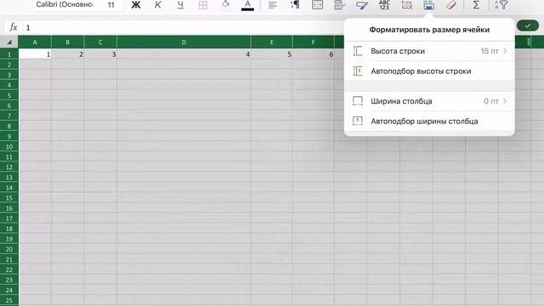The width and height of the screenshot is (544, 306).
Task: Click the column width icon beside Ширина столбца
Action: coord(358,101)
